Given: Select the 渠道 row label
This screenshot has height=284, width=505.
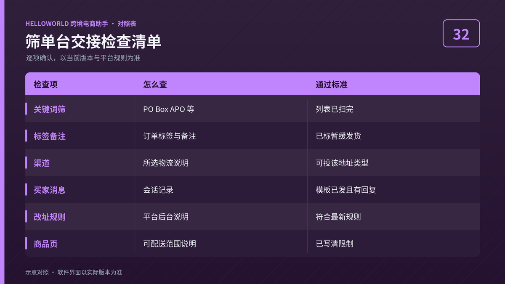Looking at the screenshot, I should 42,163.
